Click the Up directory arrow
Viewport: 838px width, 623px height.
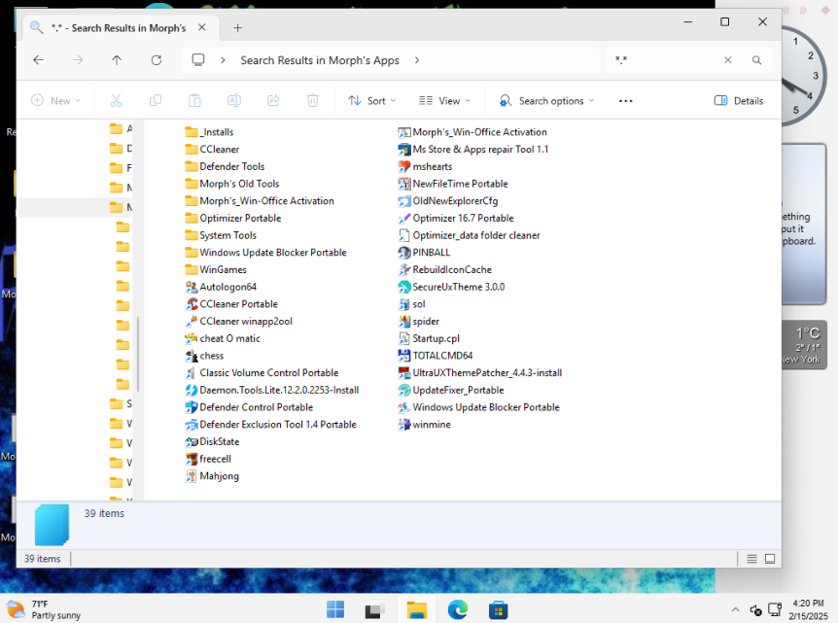[x=117, y=60]
